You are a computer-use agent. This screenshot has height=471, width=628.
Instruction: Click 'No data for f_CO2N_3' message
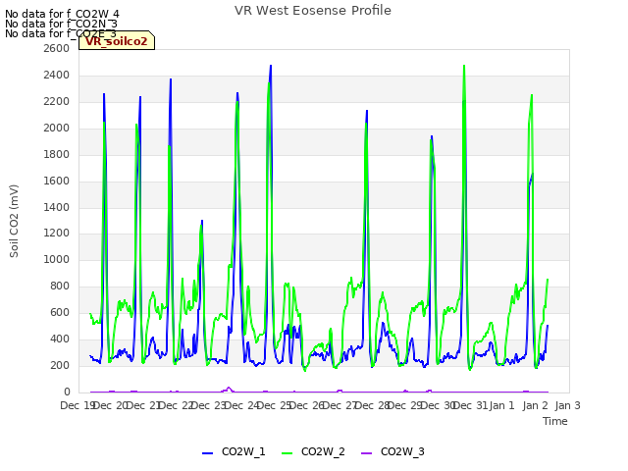point(61,24)
